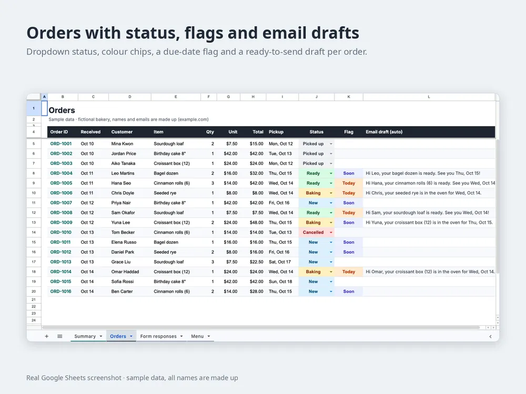Select the Email draft (auto) header cell
The height and width of the screenshot is (394, 526).
pos(429,132)
